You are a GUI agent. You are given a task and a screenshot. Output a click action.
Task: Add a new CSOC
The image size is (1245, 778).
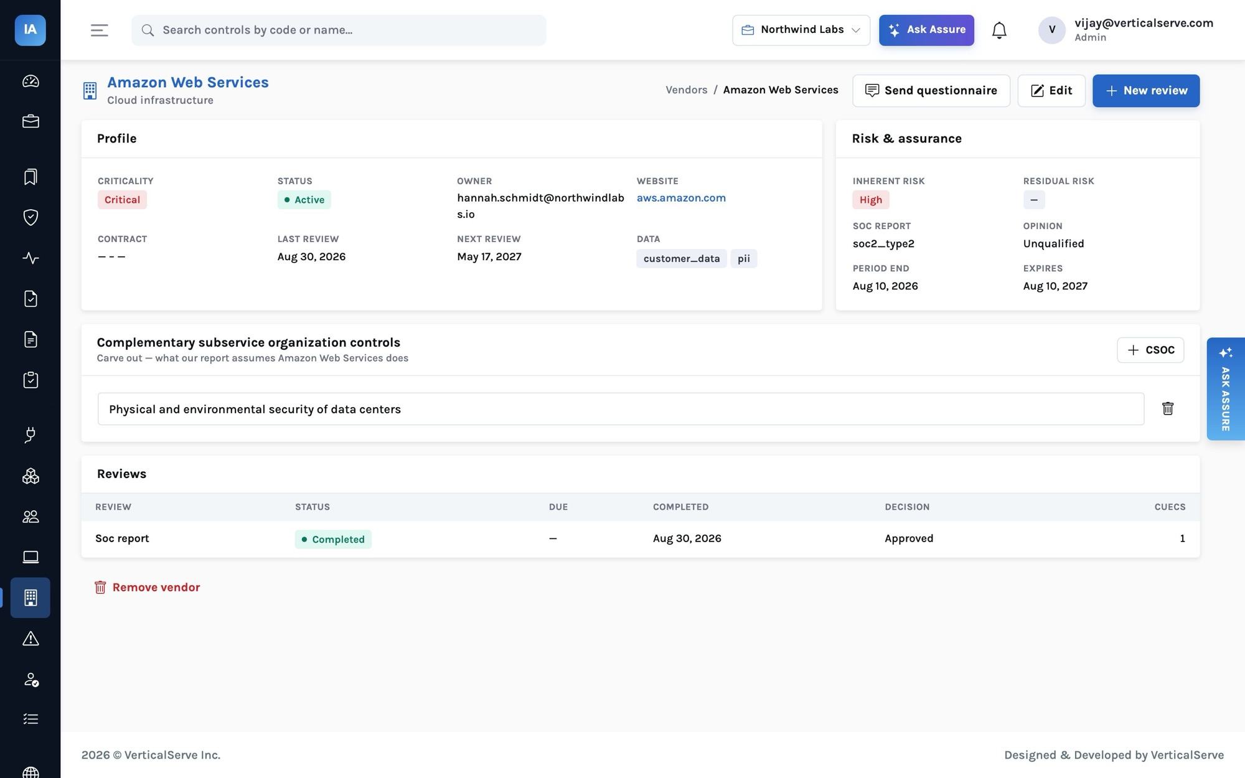pyautogui.click(x=1150, y=350)
